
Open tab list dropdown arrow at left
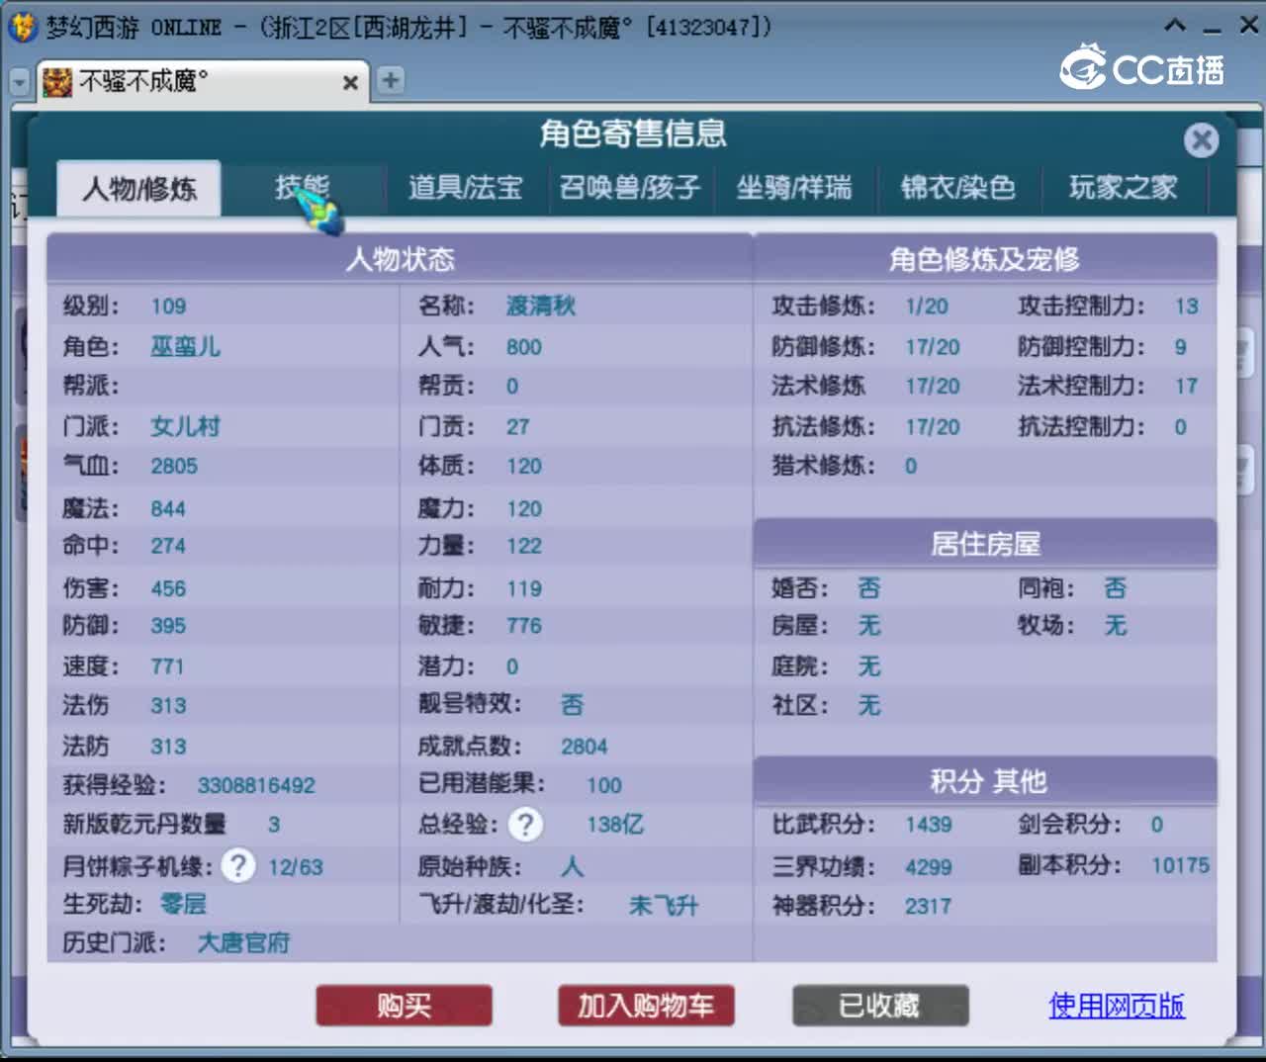coord(20,83)
